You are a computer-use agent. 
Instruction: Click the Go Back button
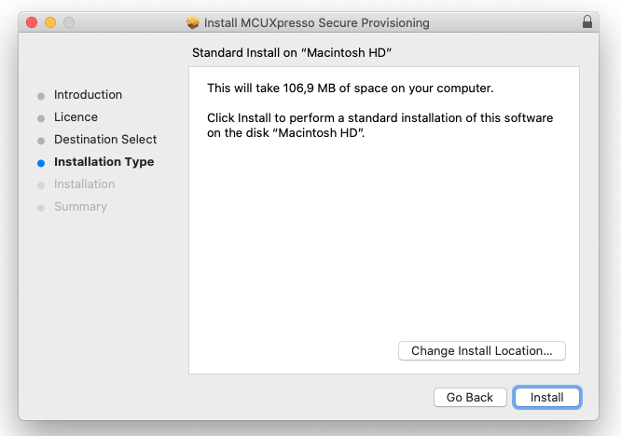tap(470, 398)
